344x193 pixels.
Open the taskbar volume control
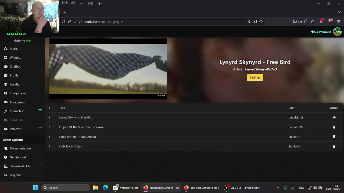315,188
